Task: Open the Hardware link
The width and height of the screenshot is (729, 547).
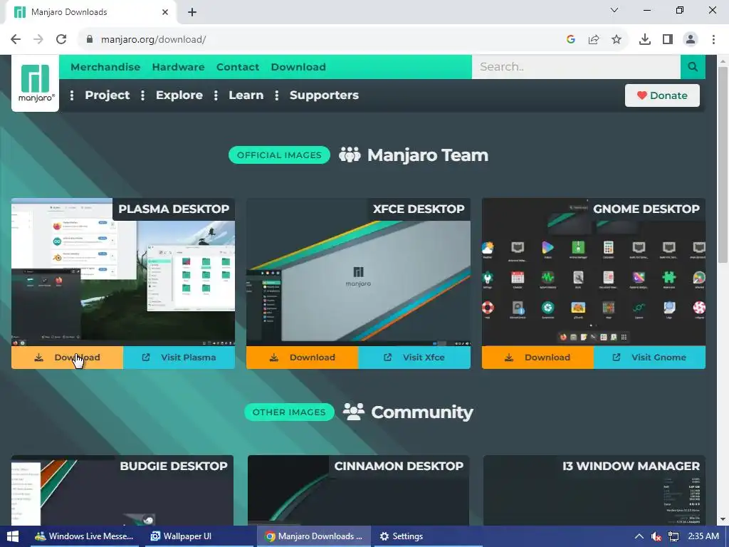Action: coord(178,67)
